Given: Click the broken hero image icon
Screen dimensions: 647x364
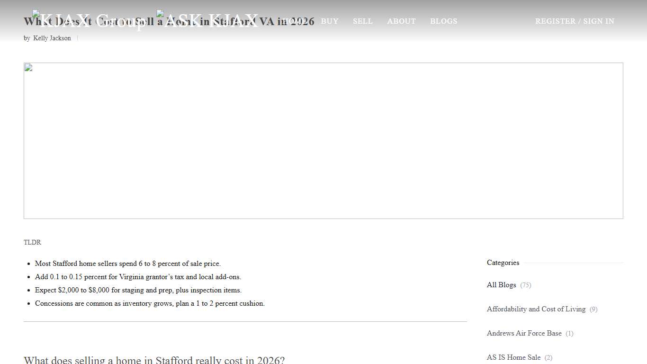Looking at the screenshot, I should click(28, 67).
